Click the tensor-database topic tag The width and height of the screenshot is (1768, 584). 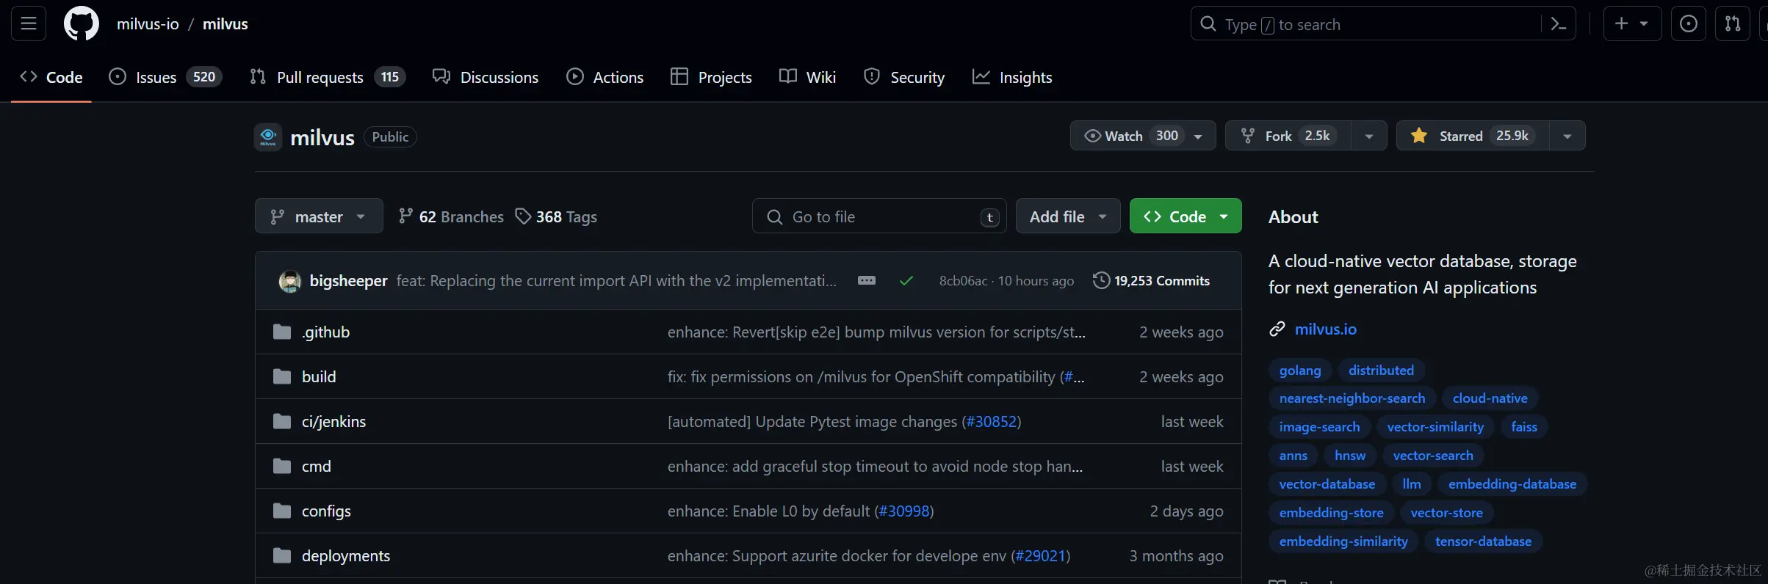pos(1484,541)
